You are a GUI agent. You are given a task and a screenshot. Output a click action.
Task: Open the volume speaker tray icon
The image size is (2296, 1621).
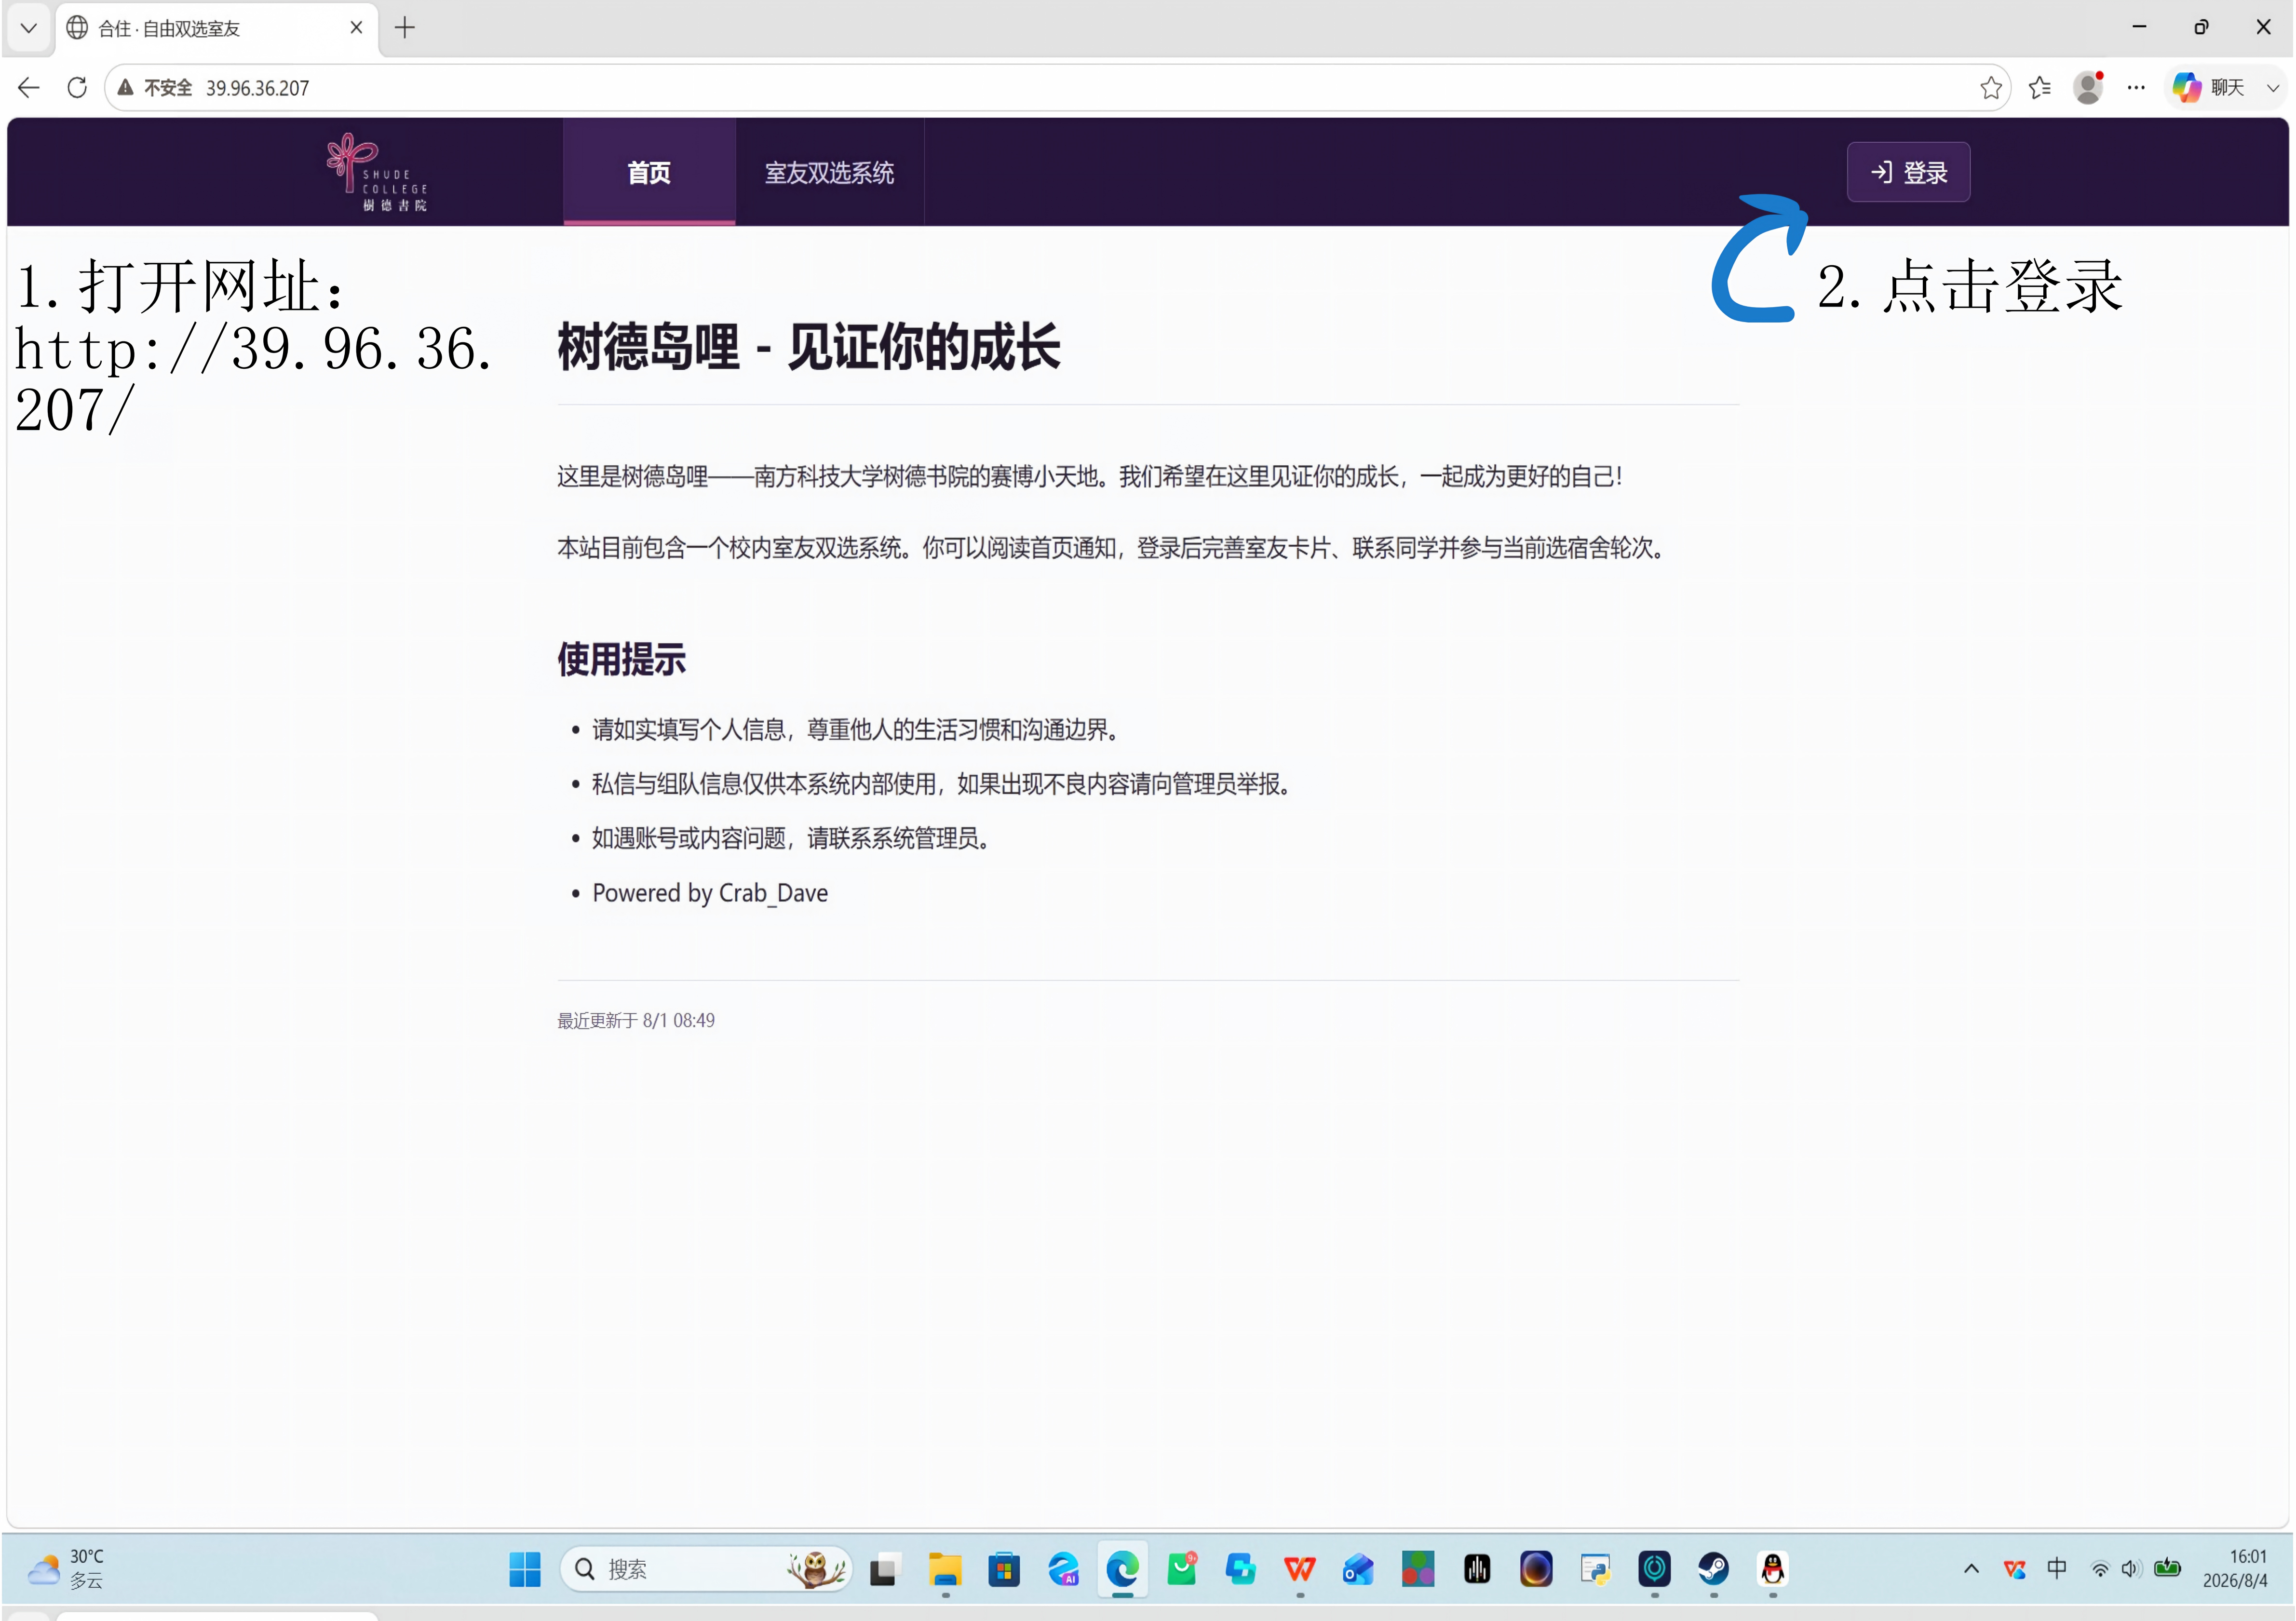(x=2130, y=1569)
